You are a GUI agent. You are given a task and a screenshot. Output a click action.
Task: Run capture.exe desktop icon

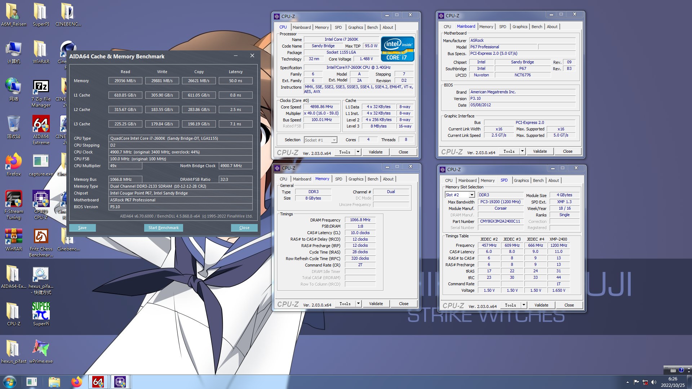pos(41,165)
